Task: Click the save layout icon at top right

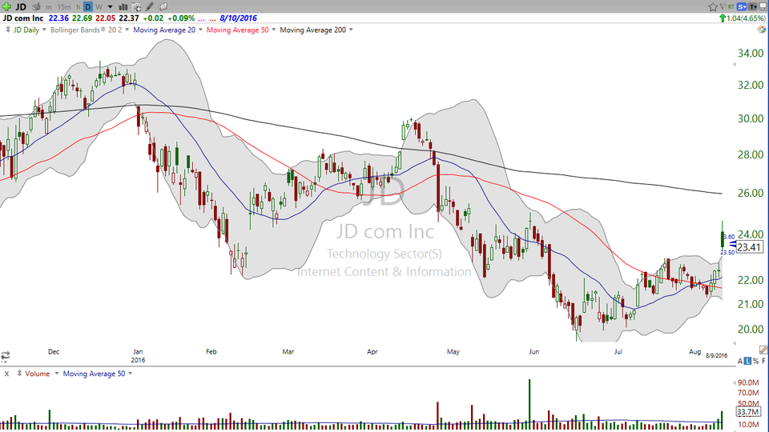Action: 763,6
